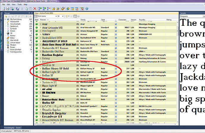
Task: Click the type icon in the Batang row
Action: [x=116, y=58]
